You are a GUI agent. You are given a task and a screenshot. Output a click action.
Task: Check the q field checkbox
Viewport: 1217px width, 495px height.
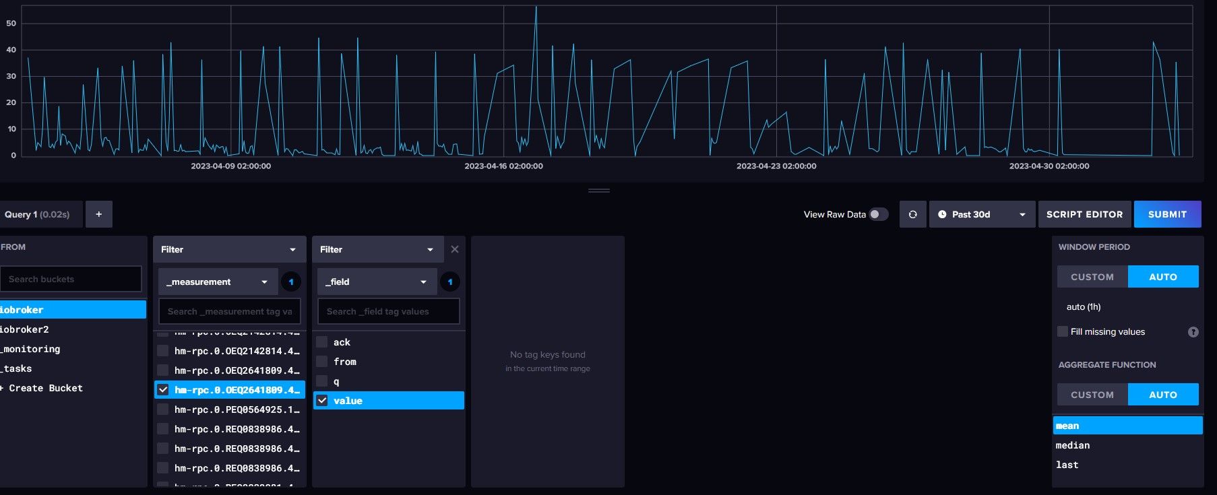pos(322,381)
